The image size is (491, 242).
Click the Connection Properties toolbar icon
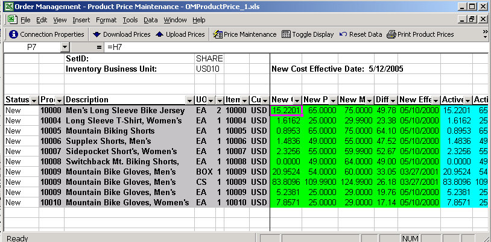(13, 34)
